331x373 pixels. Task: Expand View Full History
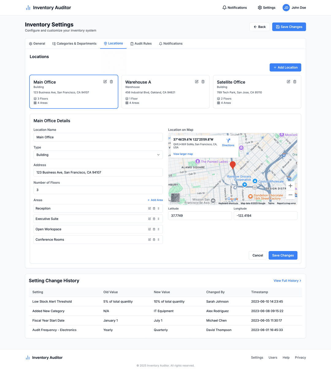pyautogui.click(x=287, y=281)
